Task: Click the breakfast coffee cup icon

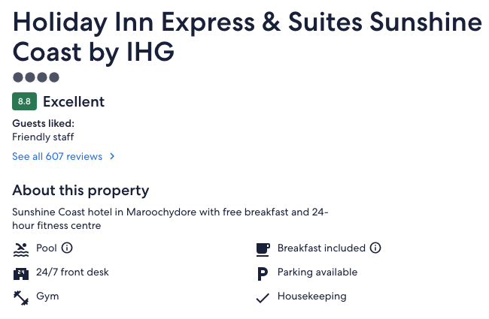Action: [262, 248]
